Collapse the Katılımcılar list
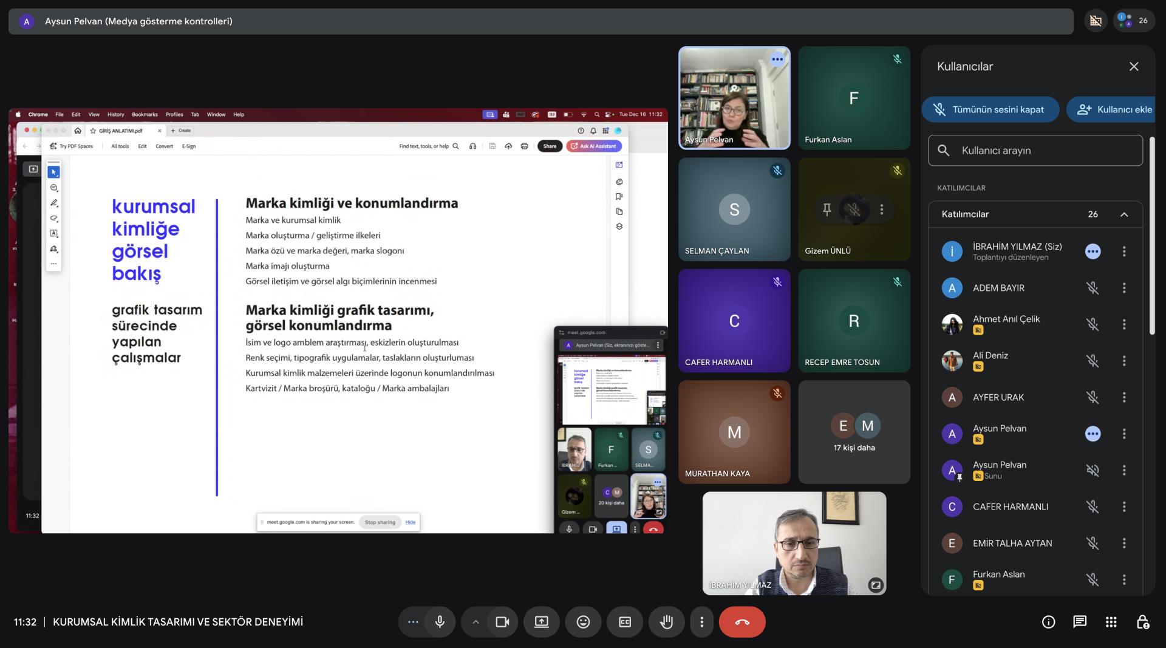 point(1123,214)
